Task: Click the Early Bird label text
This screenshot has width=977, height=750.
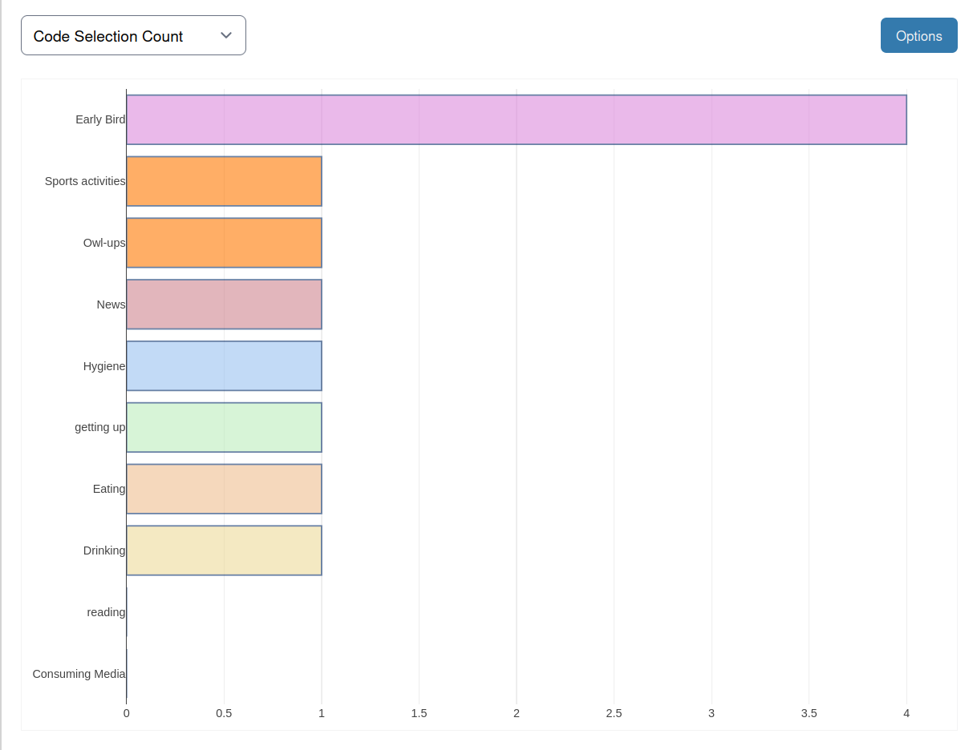Action: [100, 119]
